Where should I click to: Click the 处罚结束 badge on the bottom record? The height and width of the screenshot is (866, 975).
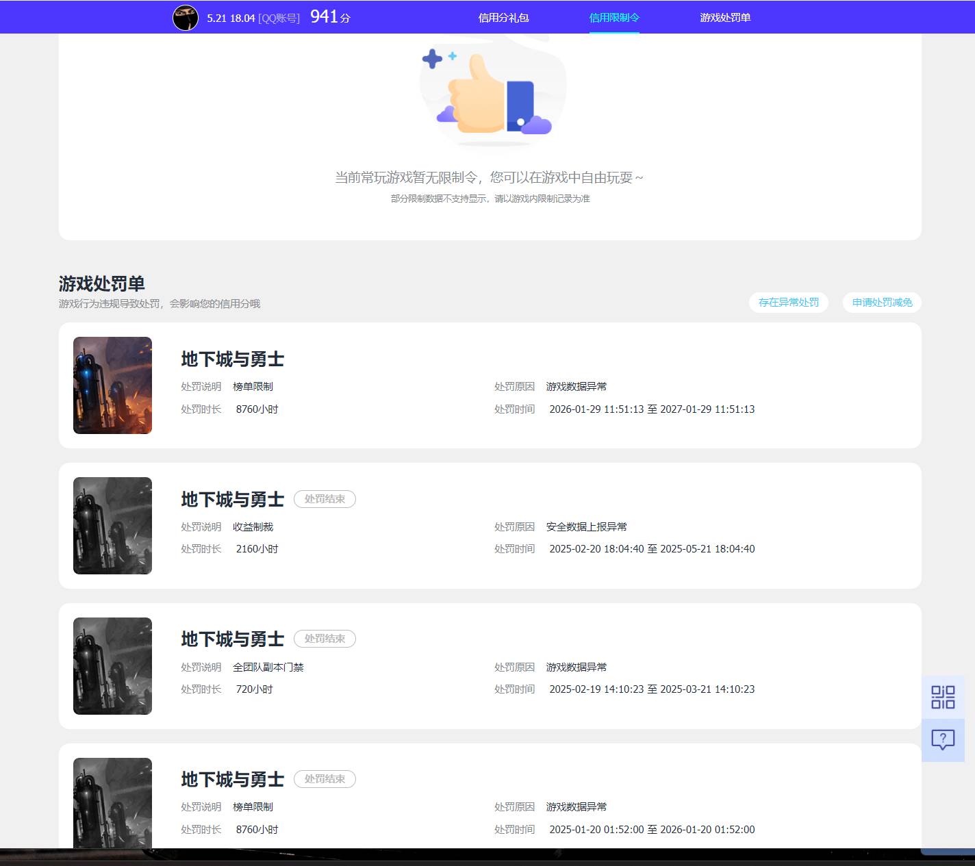pyautogui.click(x=325, y=778)
